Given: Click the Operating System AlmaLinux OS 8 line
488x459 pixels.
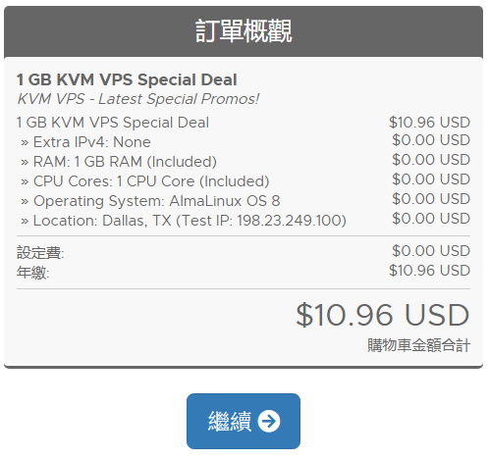Looking at the screenshot, I should tap(150, 201).
